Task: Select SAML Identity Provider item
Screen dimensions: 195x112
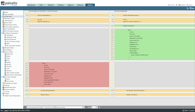Action: (x=13, y=73)
